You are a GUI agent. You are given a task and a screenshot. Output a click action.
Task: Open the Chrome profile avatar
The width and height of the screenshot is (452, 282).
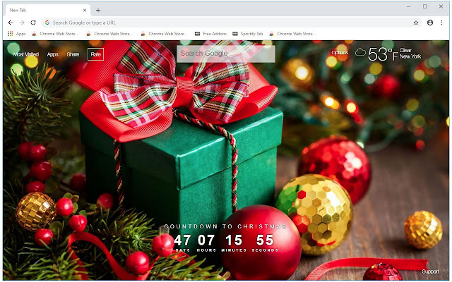tap(430, 23)
